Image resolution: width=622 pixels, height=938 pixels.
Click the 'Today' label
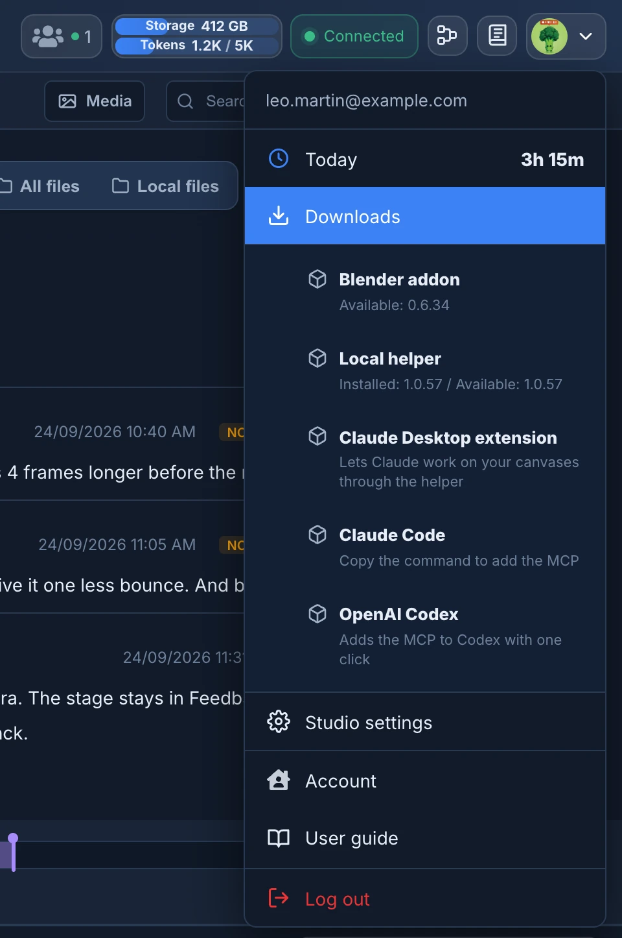click(331, 160)
